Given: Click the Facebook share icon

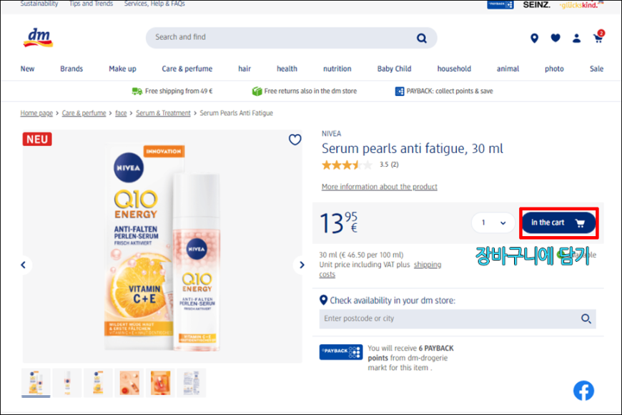Looking at the screenshot, I should [583, 391].
